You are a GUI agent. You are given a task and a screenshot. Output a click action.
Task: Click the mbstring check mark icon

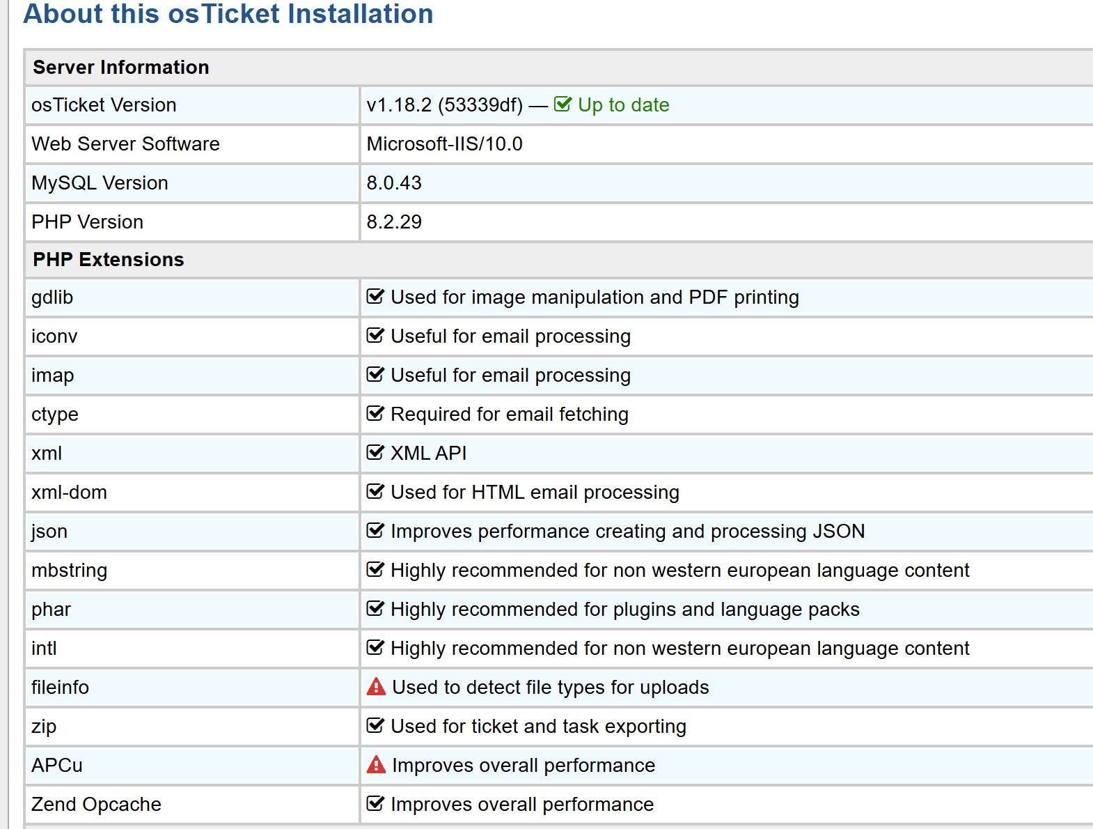375,570
